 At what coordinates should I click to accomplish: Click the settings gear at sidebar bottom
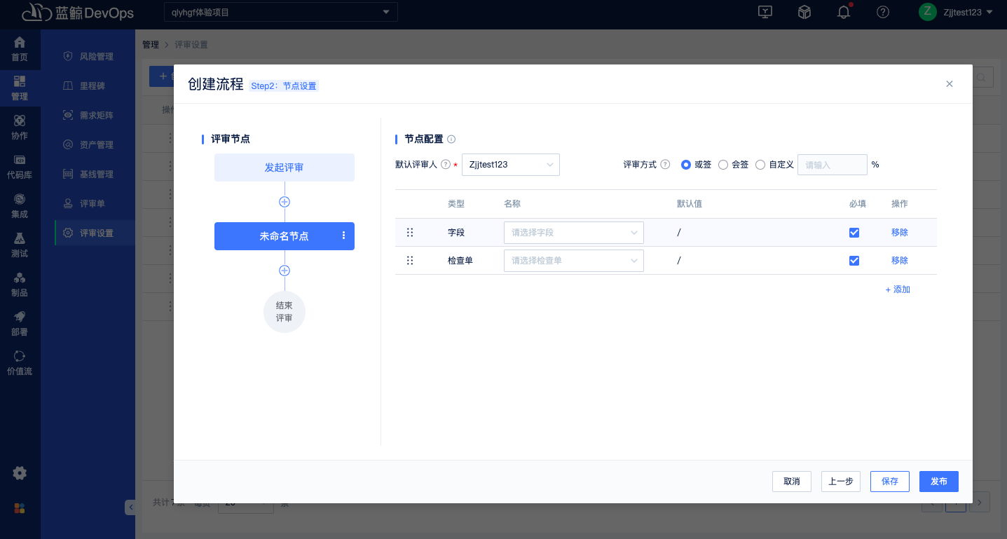click(x=20, y=473)
